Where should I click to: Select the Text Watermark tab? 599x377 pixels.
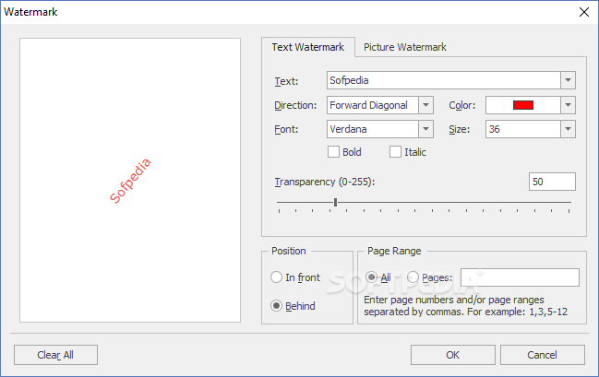click(x=308, y=47)
